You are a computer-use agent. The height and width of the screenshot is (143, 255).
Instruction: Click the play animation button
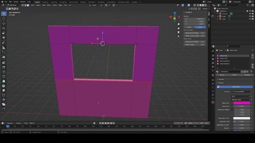click(x=108, y=123)
